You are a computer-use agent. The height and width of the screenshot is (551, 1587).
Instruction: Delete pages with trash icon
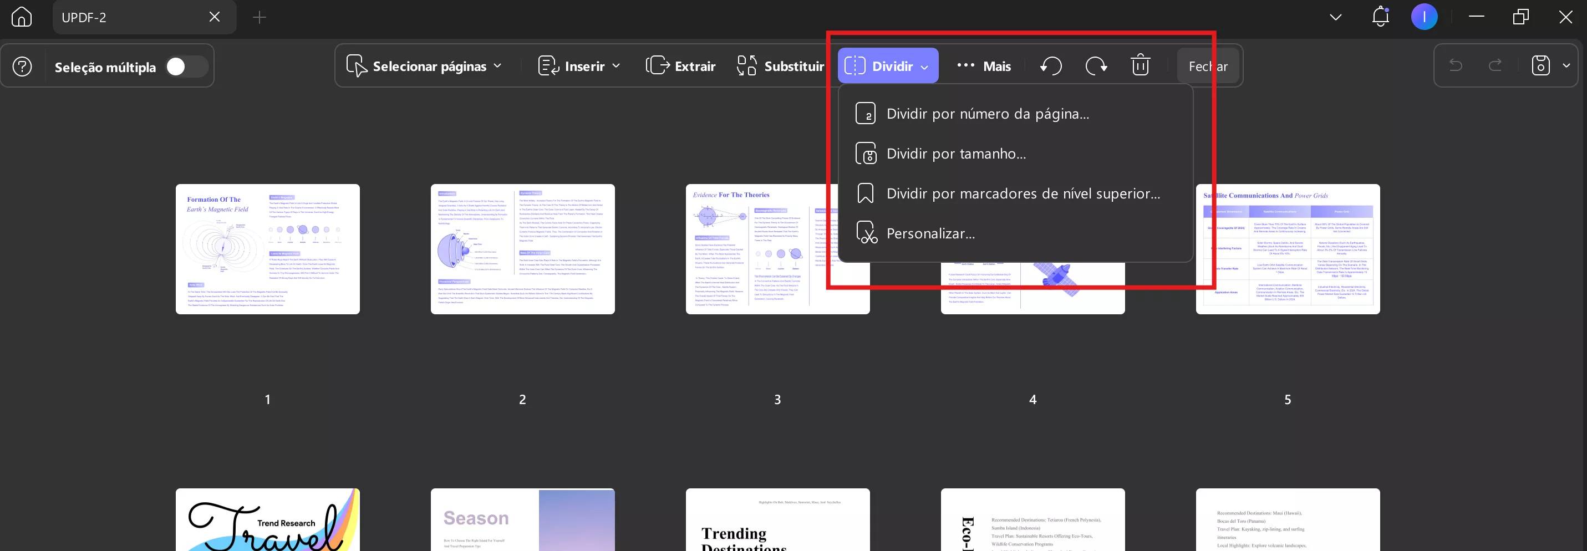coord(1141,65)
